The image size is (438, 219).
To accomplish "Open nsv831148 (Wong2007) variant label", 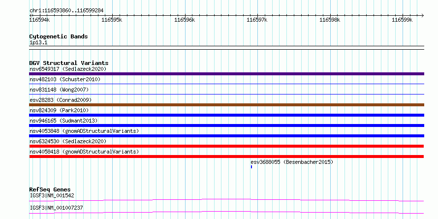I will pyautogui.click(x=59, y=90).
